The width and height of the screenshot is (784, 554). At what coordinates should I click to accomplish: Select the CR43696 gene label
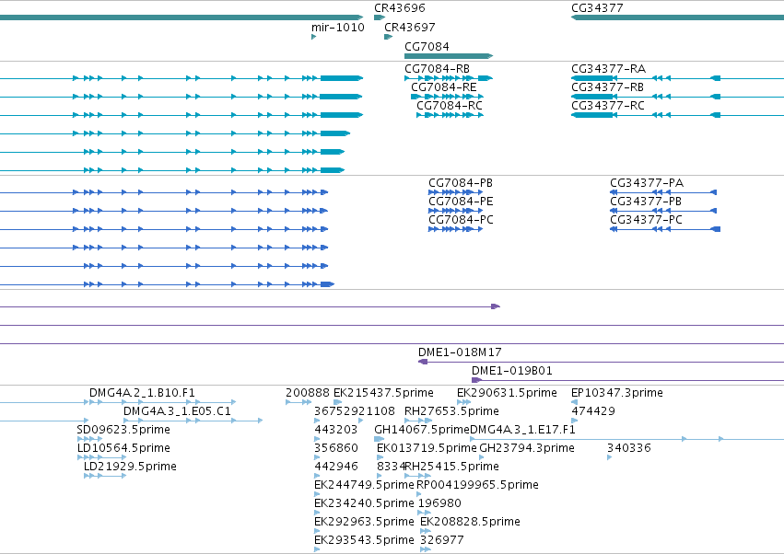(x=400, y=8)
